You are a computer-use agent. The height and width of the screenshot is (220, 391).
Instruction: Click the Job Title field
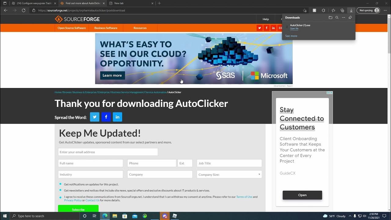click(x=229, y=163)
